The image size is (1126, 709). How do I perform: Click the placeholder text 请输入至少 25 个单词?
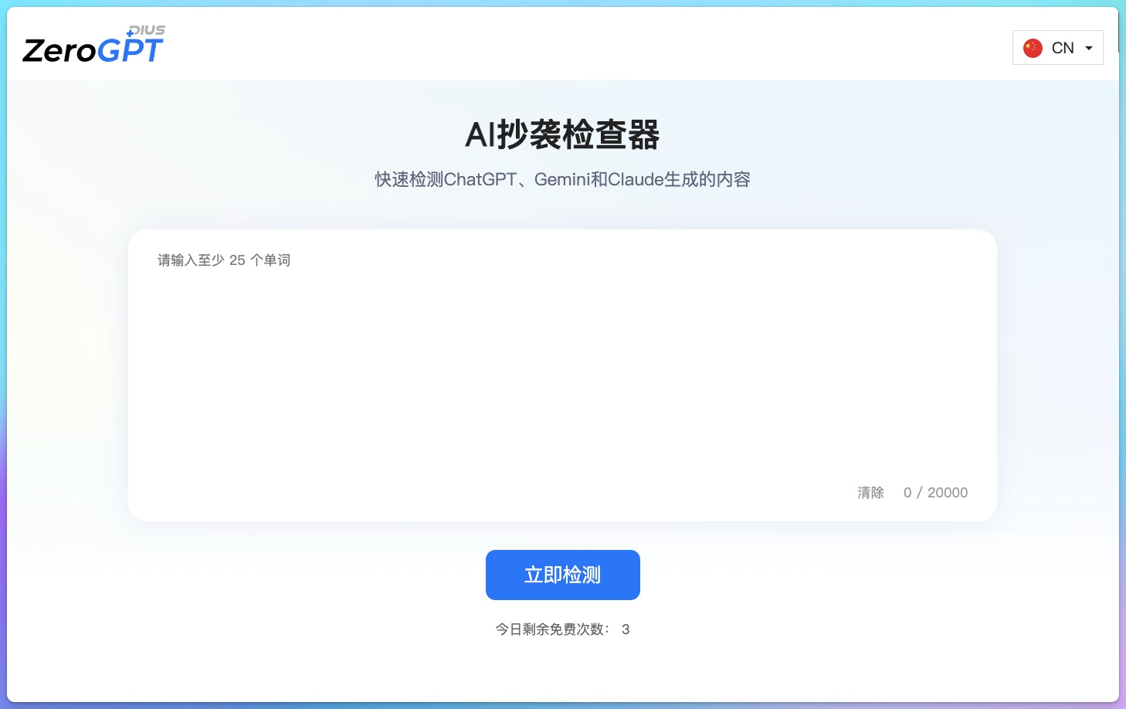tap(224, 260)
